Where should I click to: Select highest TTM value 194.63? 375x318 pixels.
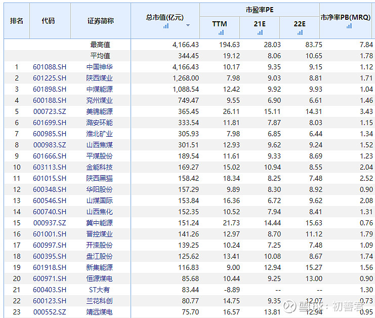coord(229,45)
